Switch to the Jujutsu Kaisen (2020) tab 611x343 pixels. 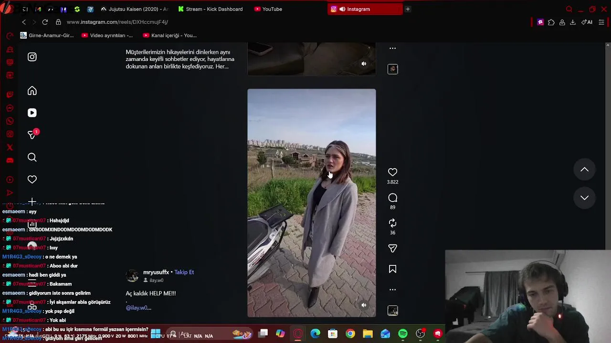pyautogui.click(x=134, y=9)
